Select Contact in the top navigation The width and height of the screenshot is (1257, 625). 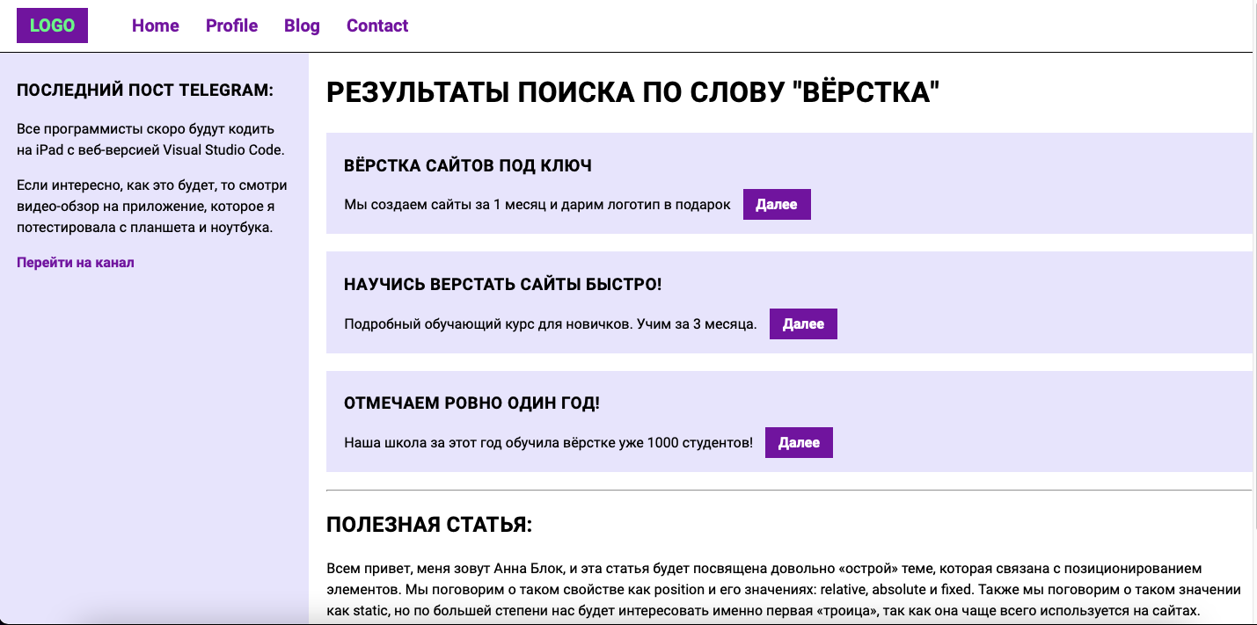377,25
